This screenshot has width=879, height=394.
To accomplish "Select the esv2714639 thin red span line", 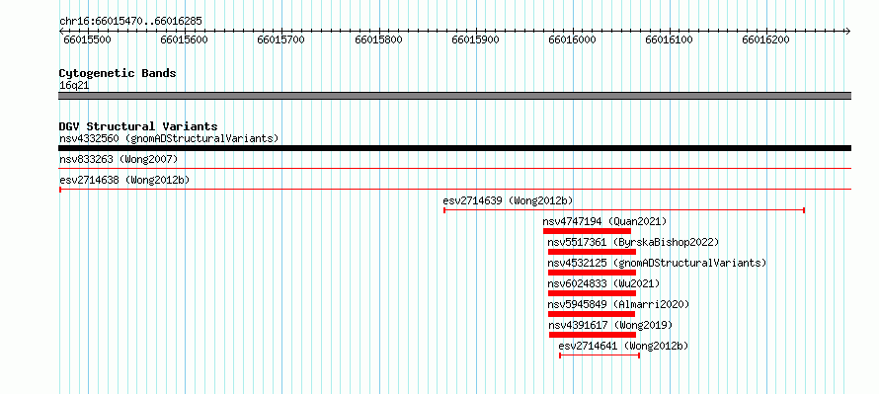I will (624, 210).
